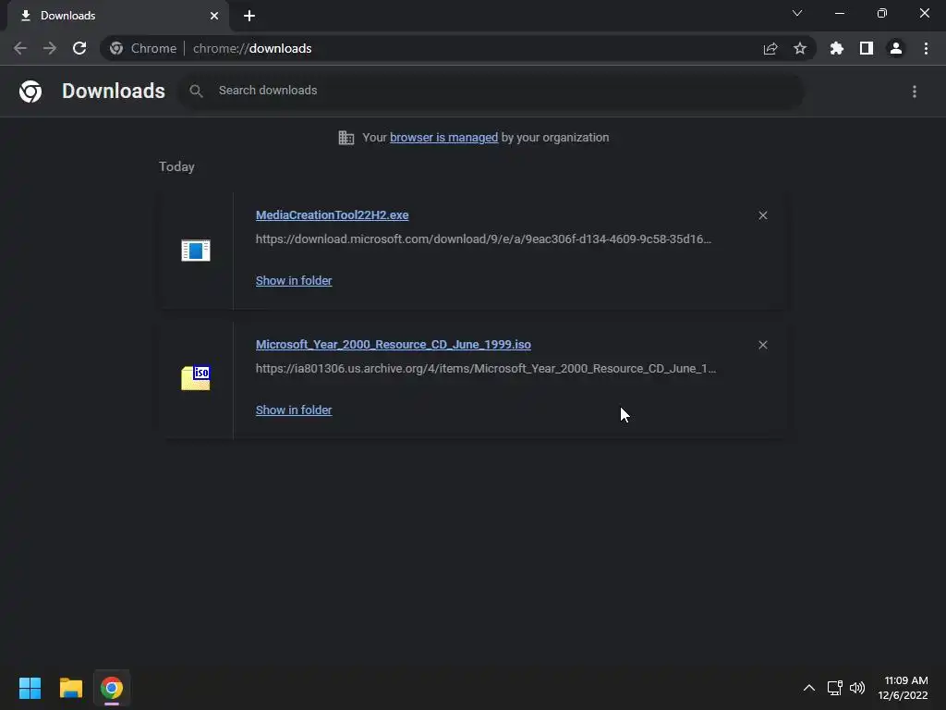Show MediaCreationTool22H2.exe in folder
This screenshot has width=946, height=710.
294,281
